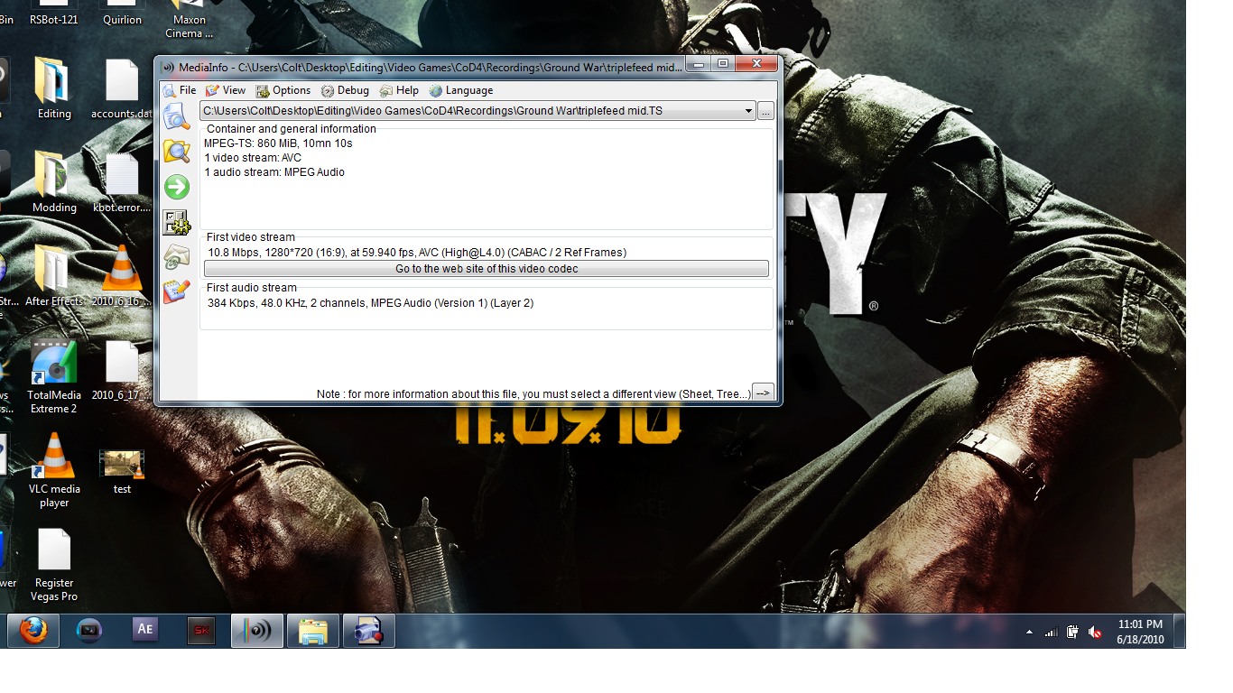Click the muted volume tray icon
The width and height of the screenshot is (1233, 693).
coord(1095,633)
